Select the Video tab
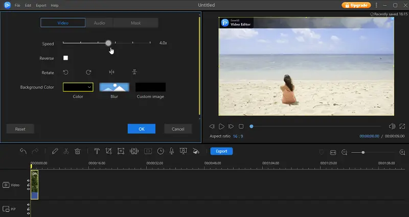The height and width of the screenshot is (217, 409). (63, 23)
